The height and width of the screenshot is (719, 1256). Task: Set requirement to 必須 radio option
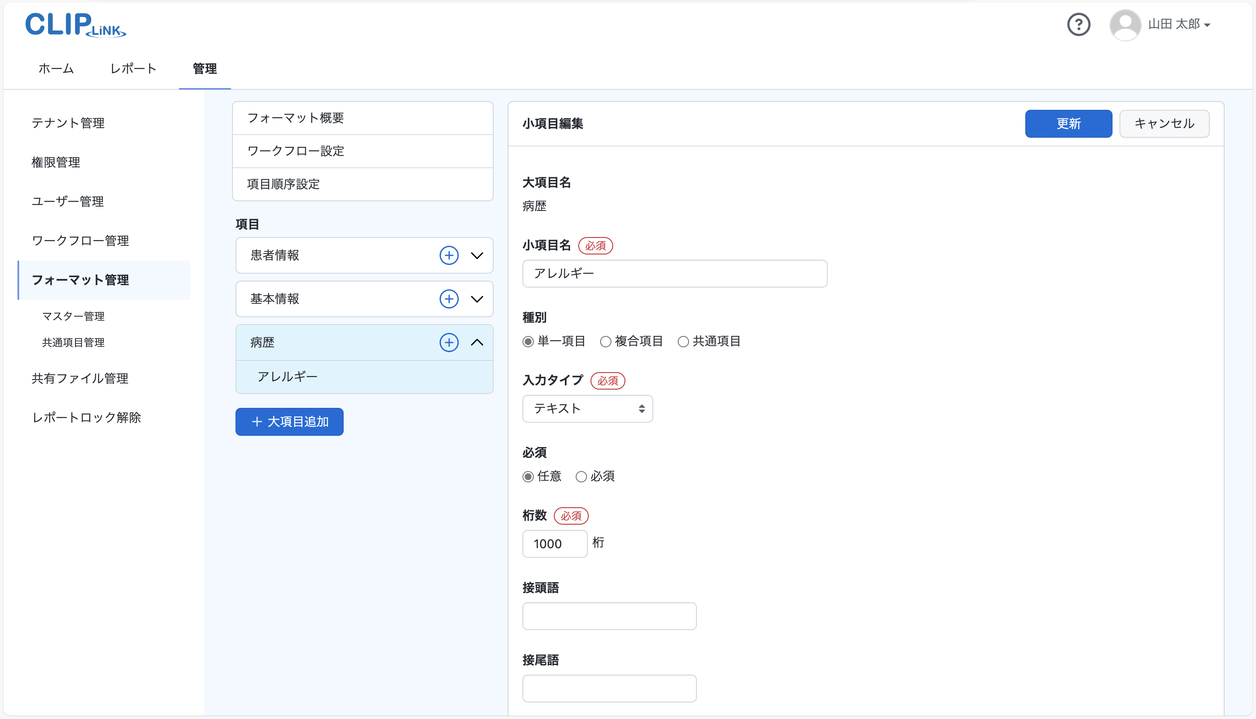click(581, 477)
